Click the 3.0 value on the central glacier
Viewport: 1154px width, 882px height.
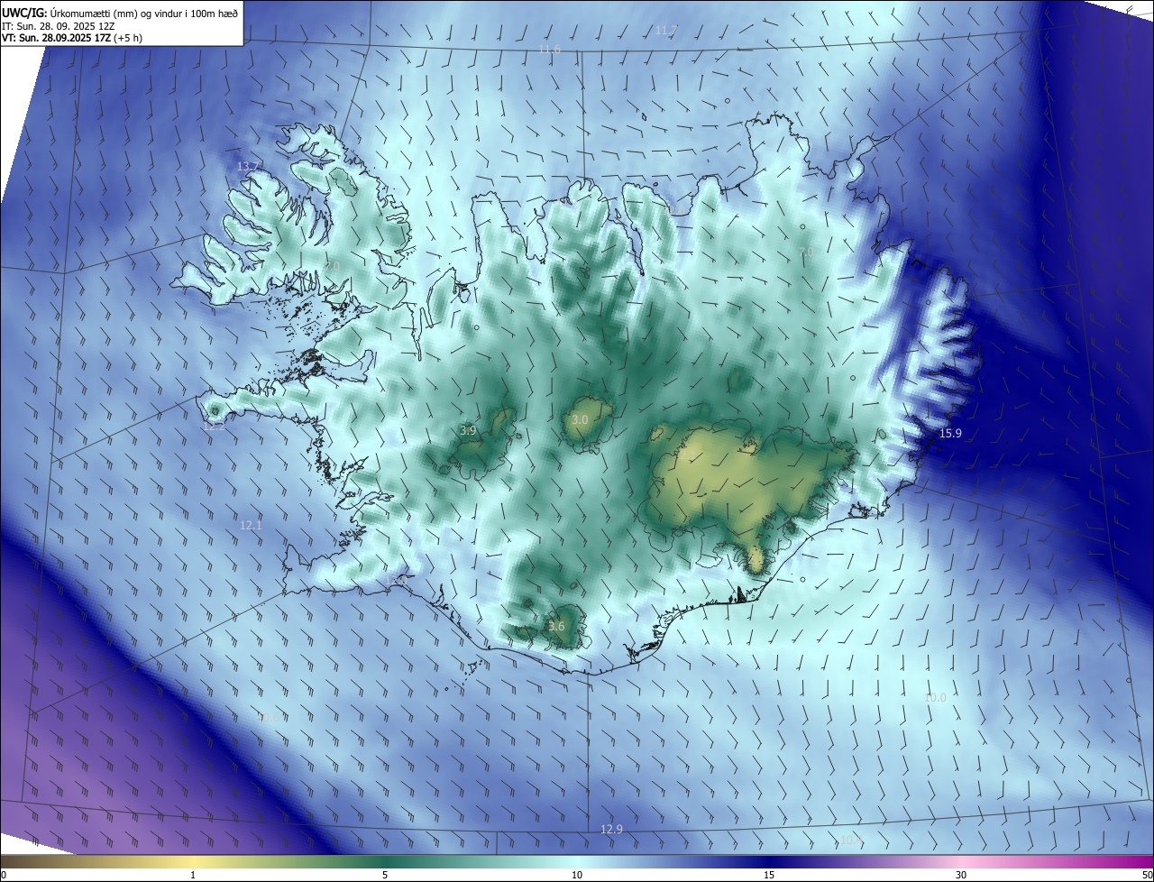[x=580, y=420]
